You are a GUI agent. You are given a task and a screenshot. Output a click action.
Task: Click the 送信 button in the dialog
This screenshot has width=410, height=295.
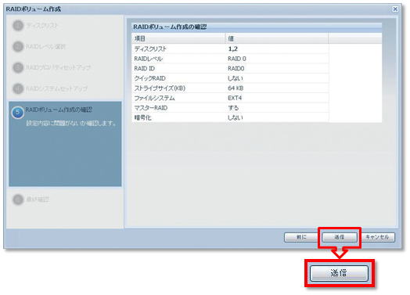(340, 237)
